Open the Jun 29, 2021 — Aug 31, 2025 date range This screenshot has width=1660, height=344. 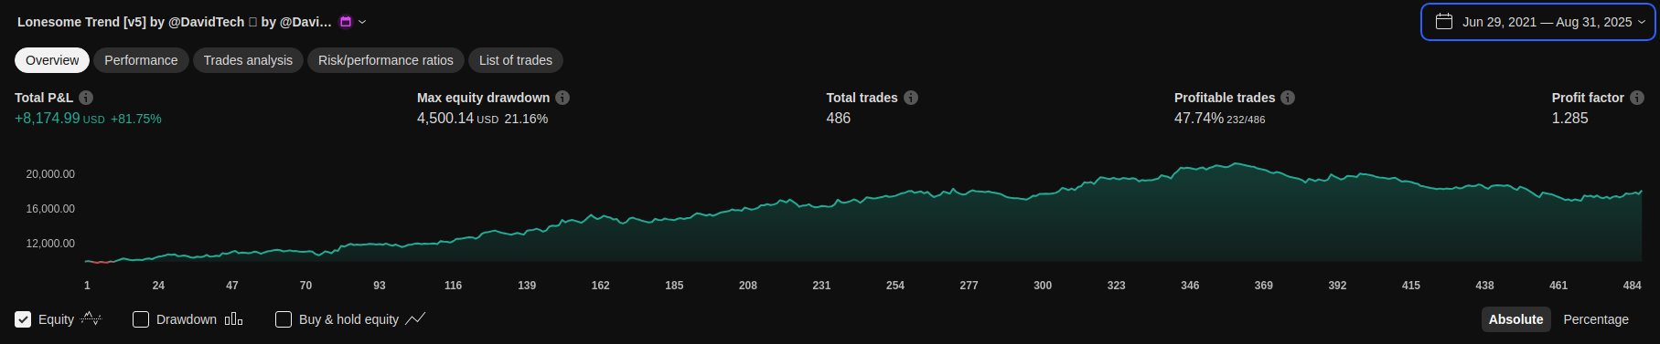click(x=1538, y=22)
